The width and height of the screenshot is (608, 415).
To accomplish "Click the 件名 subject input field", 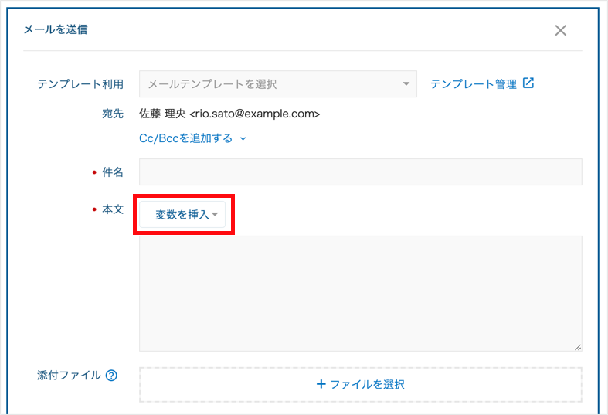I will [361, 172].
